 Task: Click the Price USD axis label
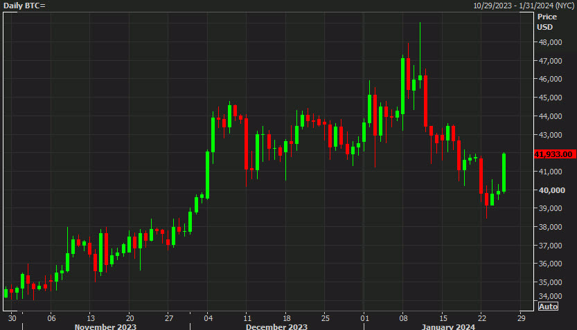click(547, 22)
